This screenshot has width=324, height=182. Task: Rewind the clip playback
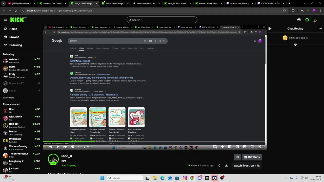pos(50,147)
